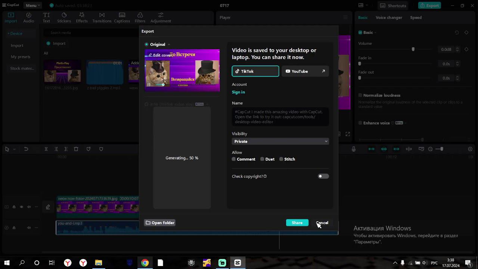Click Open folder button

[x=160, y=223]
